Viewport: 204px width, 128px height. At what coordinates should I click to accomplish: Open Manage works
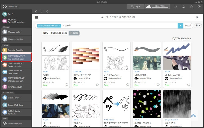16,32
